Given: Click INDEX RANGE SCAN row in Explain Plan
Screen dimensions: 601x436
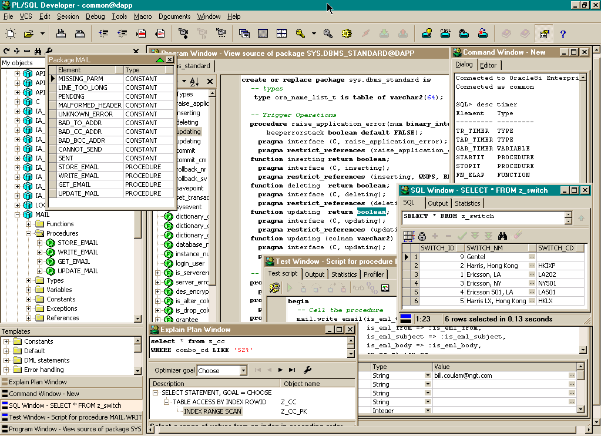Looking at the screenshot, I should [212, 411].
